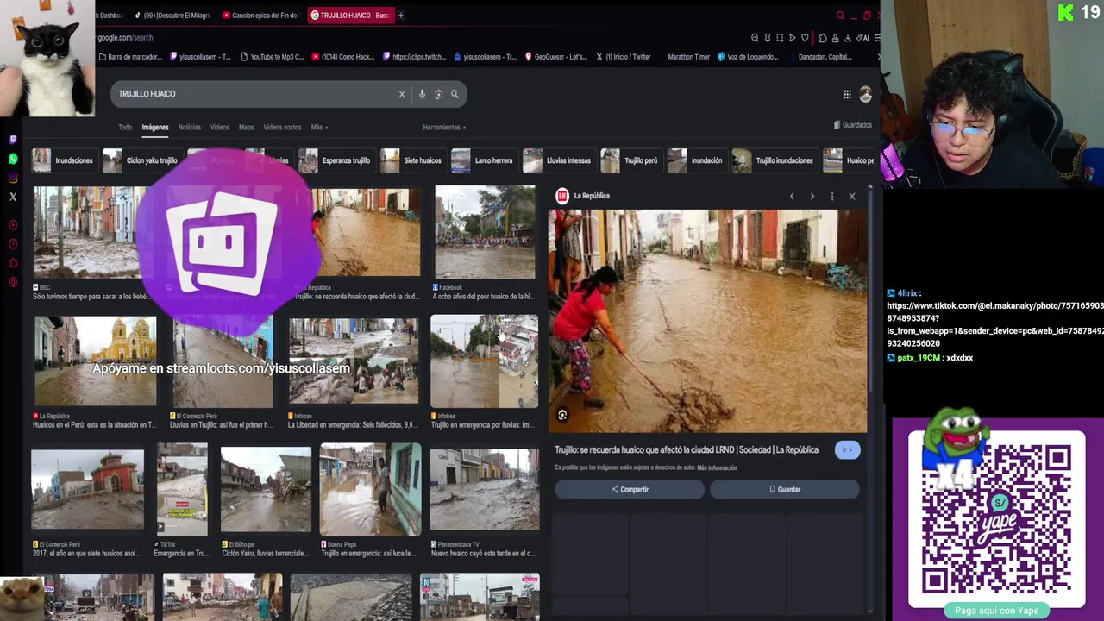The width and height of the screenshot is (1104, 621).
Task: Open GeoGuessr bookmark
Action: [555, 57]
